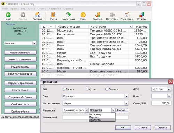The height and width of the screenshot is (133, 174).
Task: Click the AceMoney title bar app icon
Action: [x=3, y=4]
